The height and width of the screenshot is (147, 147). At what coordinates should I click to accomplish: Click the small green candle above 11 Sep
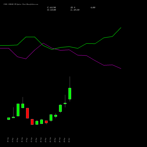tap(13, 117)
